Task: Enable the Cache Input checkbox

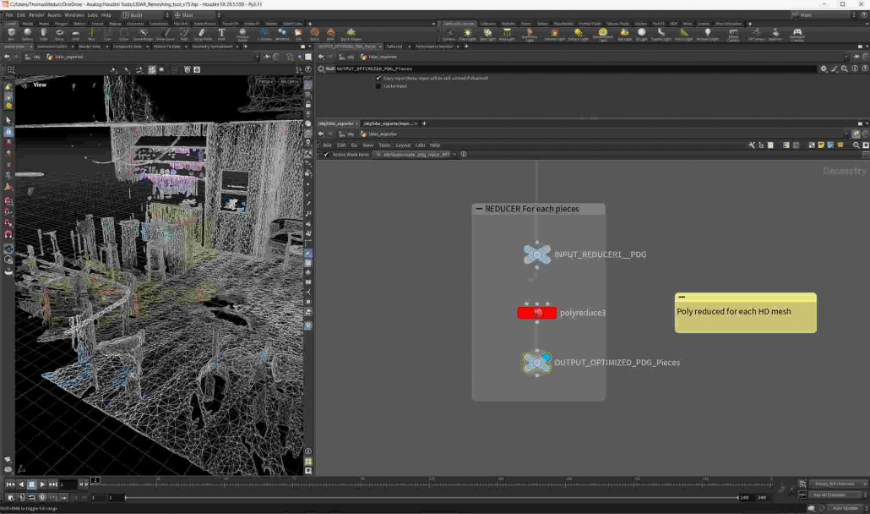Action: tap(378, 85)
